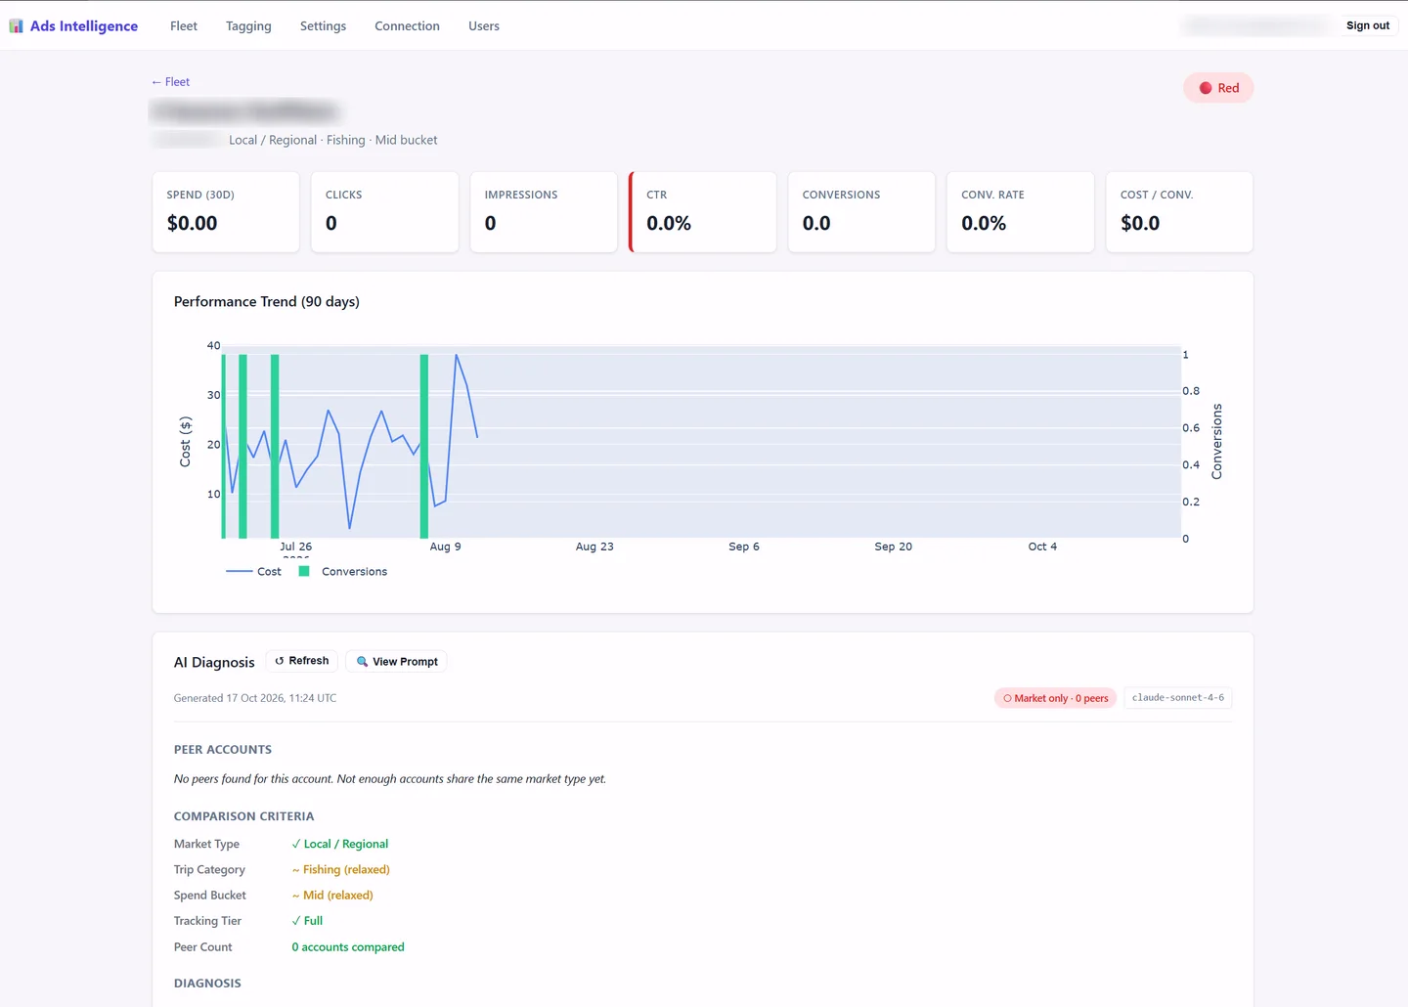Open the Fleet menu item
1408x1007 pixels.
tap(184, 26)
